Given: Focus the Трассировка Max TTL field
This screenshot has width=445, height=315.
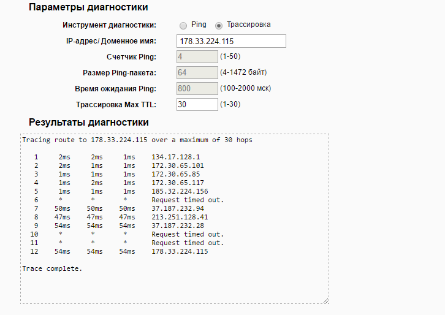Looking at the screenshot, I should point(197,104).
